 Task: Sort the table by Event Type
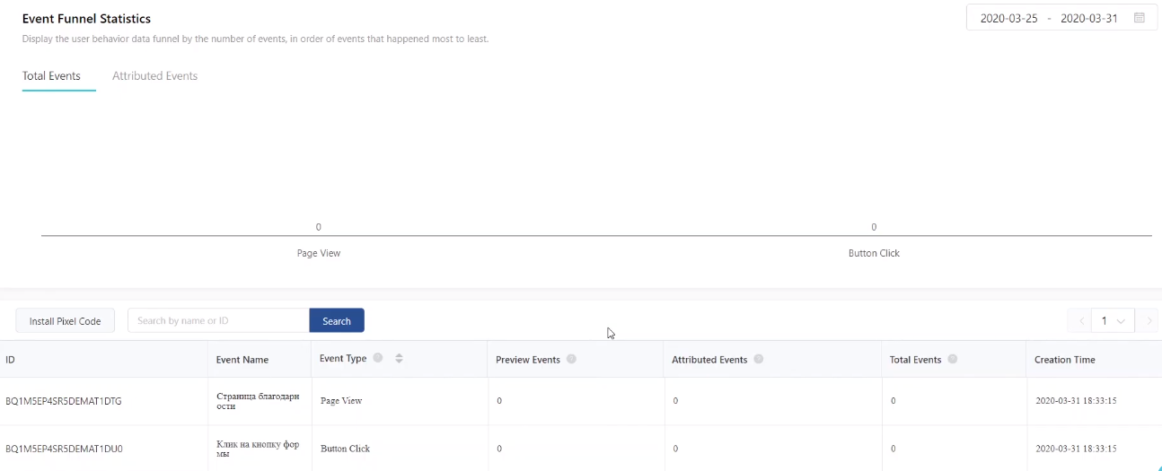tap(399, 359)
